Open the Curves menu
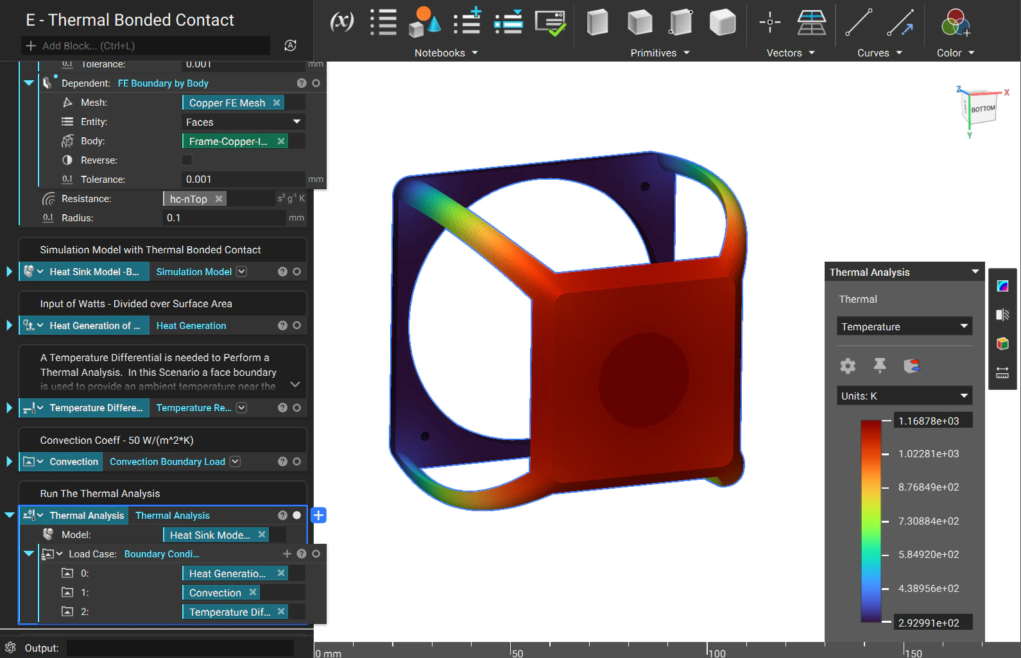Screen dimensions: 1021x658 tap(879, 53)
